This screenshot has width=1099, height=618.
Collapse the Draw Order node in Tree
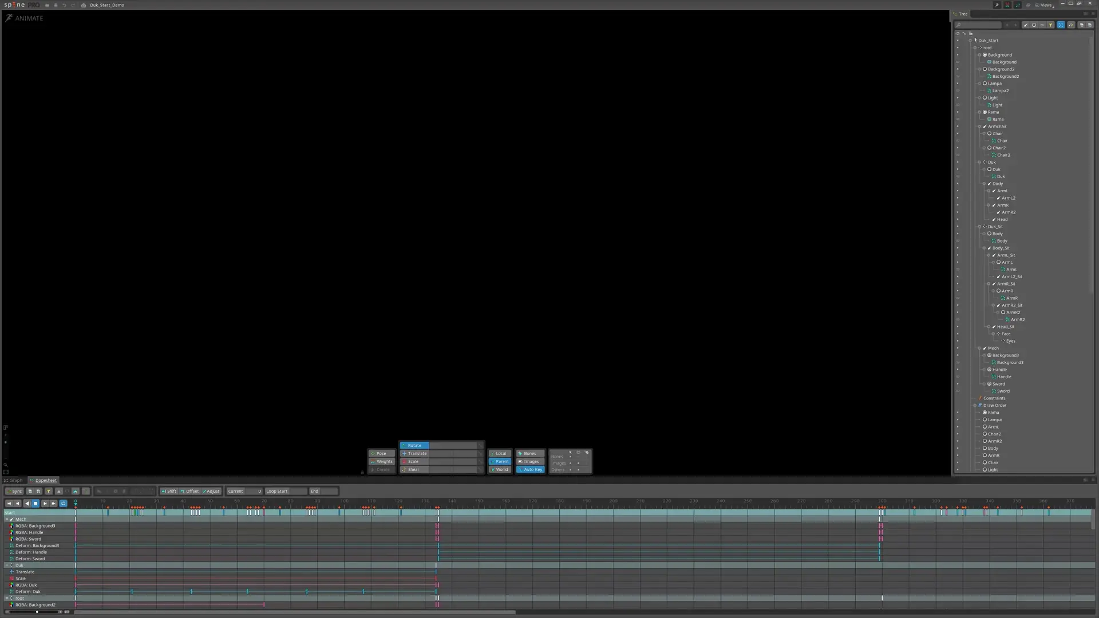click(x=975, y=405)
